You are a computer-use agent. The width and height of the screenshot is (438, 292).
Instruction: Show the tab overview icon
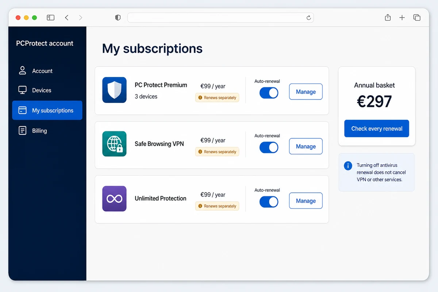point(417,18)
